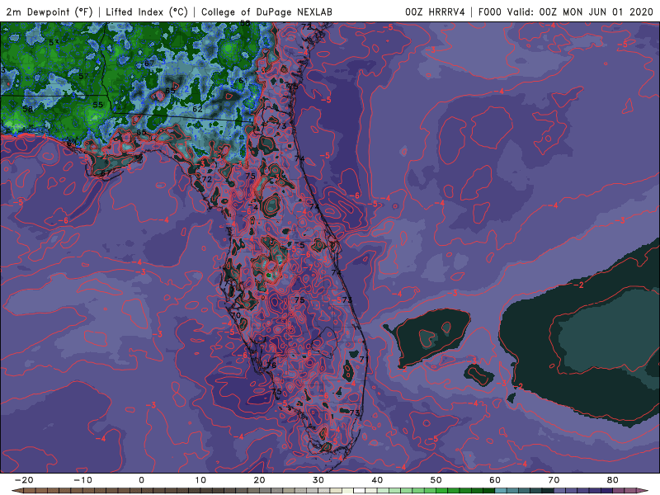Click the dewpoint value "53" on the map

coord(54,43)
